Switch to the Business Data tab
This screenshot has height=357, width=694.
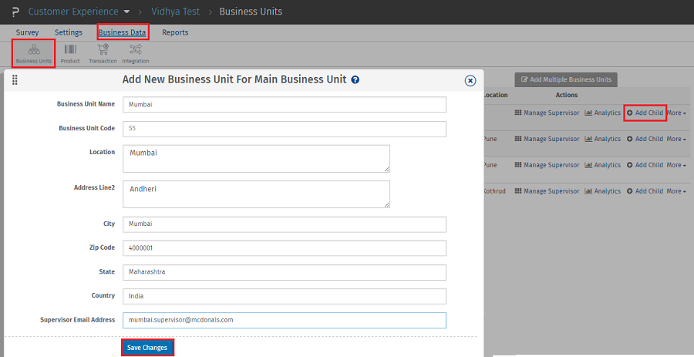pos(122,32)
